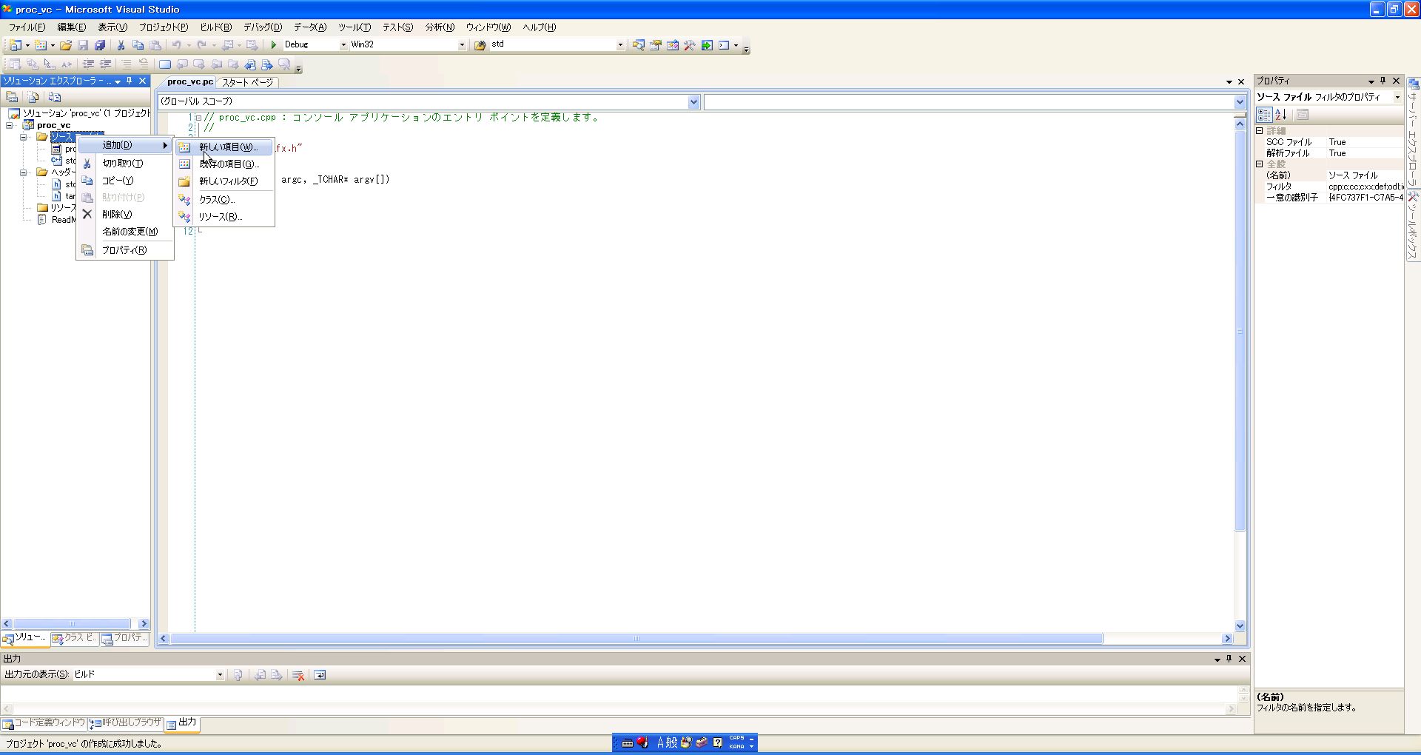This screenshot has width=1421, height=755.
Task: Select 既存の項目(G)... in Add submenu
Action: [x=224, y=164]
